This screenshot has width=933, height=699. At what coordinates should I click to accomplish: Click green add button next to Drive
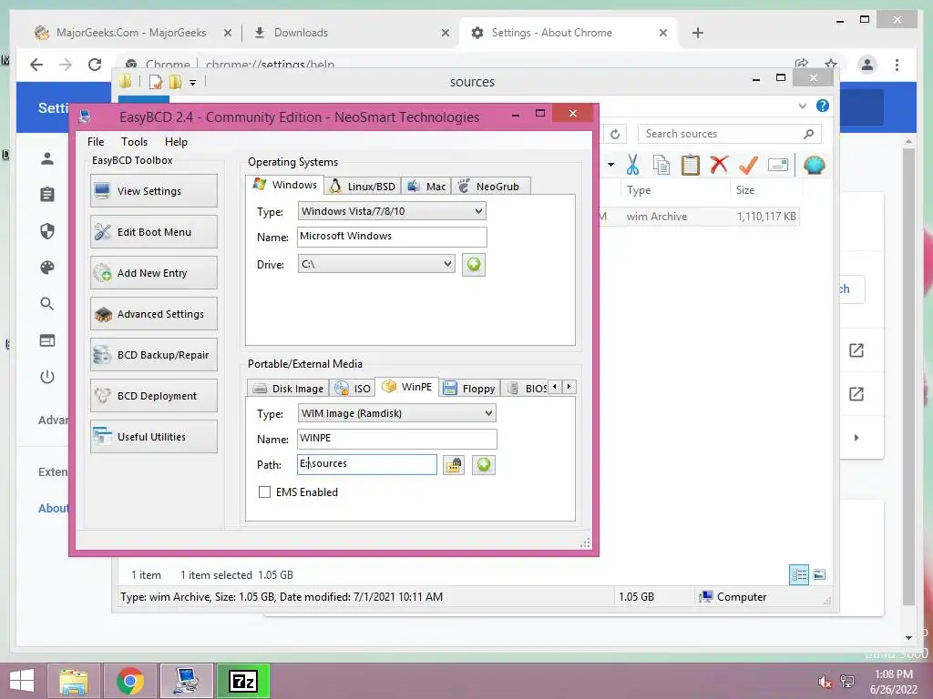(x=474, y=265)
